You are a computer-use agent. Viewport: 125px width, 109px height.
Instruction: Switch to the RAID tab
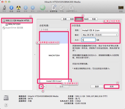click(x=86, y=19)
